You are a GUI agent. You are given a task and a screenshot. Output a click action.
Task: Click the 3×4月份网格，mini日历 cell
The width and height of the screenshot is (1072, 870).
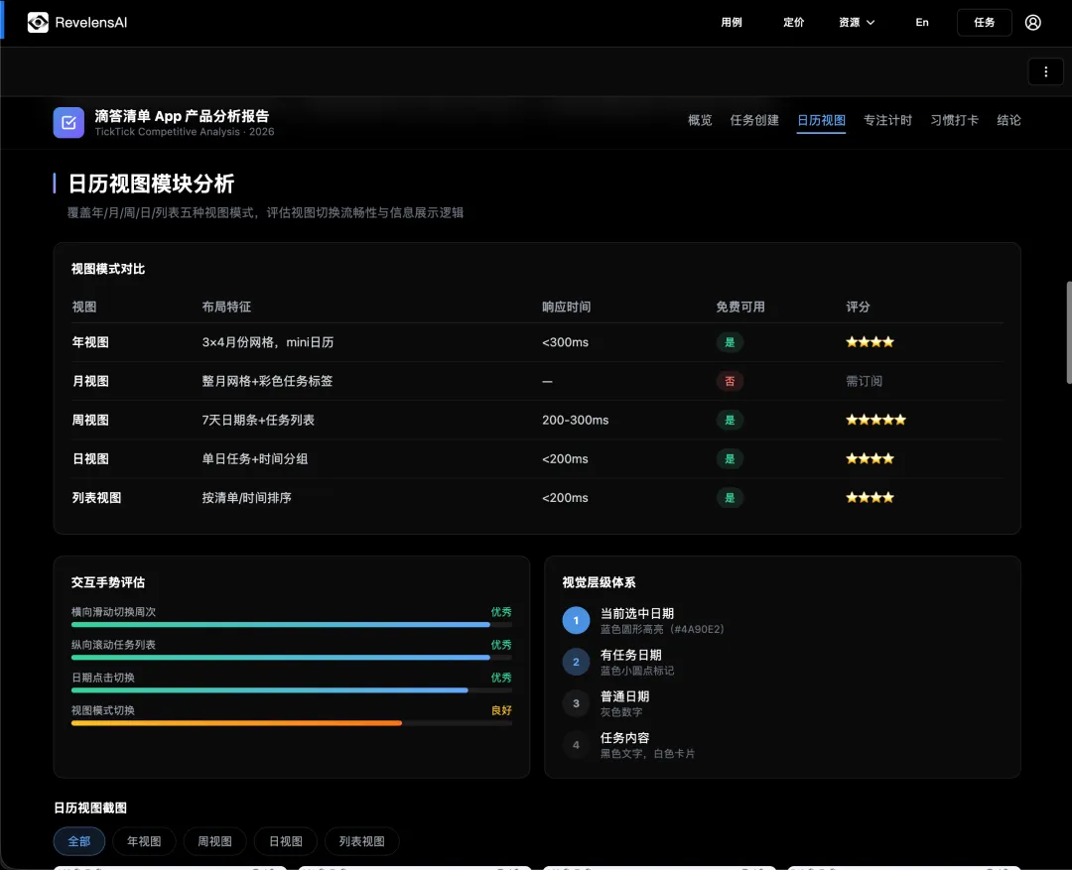[x=268, y=342]
